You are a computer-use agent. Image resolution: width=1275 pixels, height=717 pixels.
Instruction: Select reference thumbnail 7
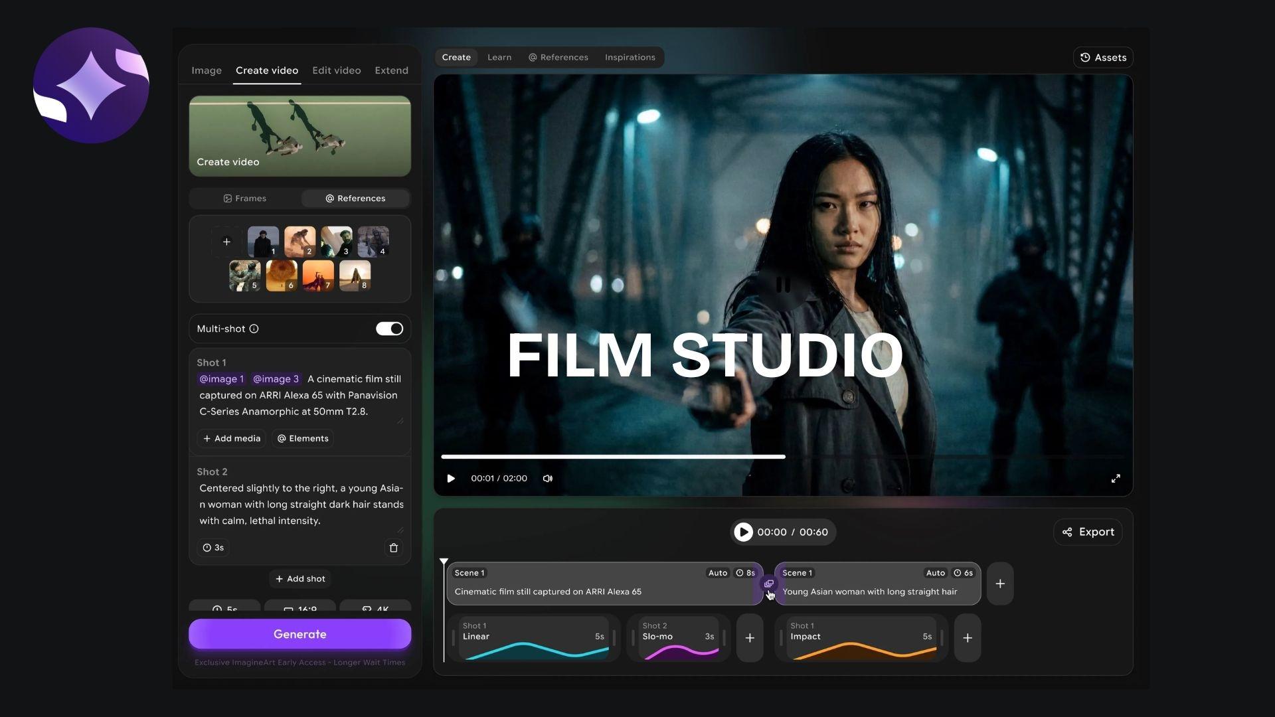point(318,276)
